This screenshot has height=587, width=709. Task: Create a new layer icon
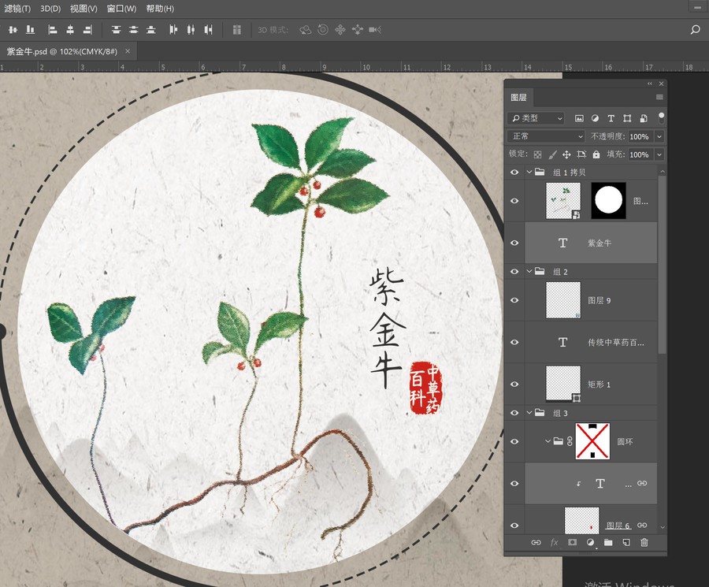pos(626,542)
